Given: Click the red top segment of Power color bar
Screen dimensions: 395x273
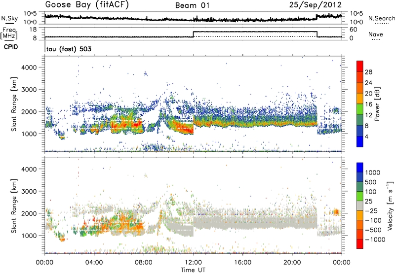Looking at the screenshot, I should [360, 66].
